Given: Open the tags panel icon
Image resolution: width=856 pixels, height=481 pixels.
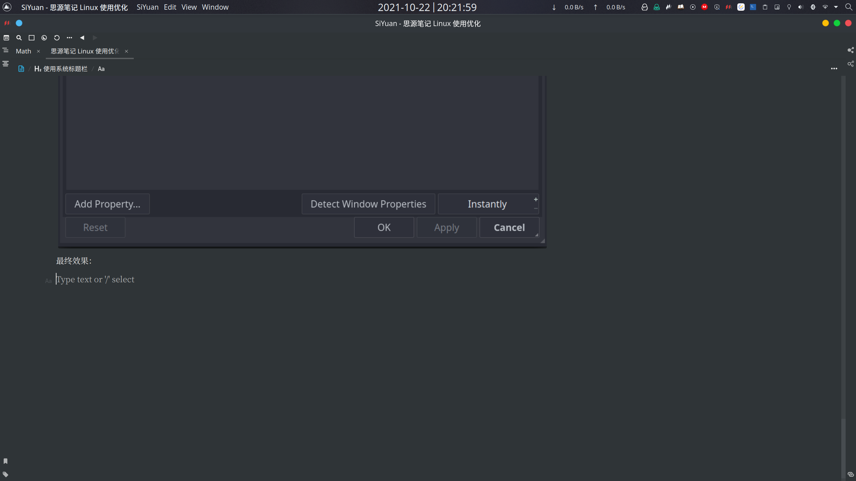Looking at the screenshot, I should pos(5,474).
